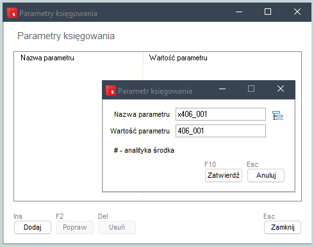Confirm with the Zatwierdź button
Image resolution: width=314 pixels, height=247 pixels.
click(224, 175)
